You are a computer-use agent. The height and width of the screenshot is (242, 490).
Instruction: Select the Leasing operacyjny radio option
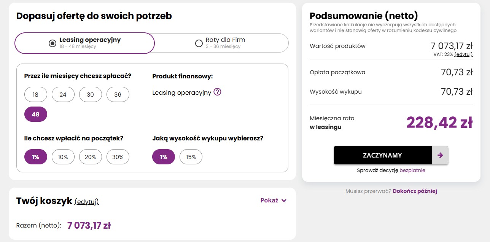pyautogui.click(x=52, y=43)
